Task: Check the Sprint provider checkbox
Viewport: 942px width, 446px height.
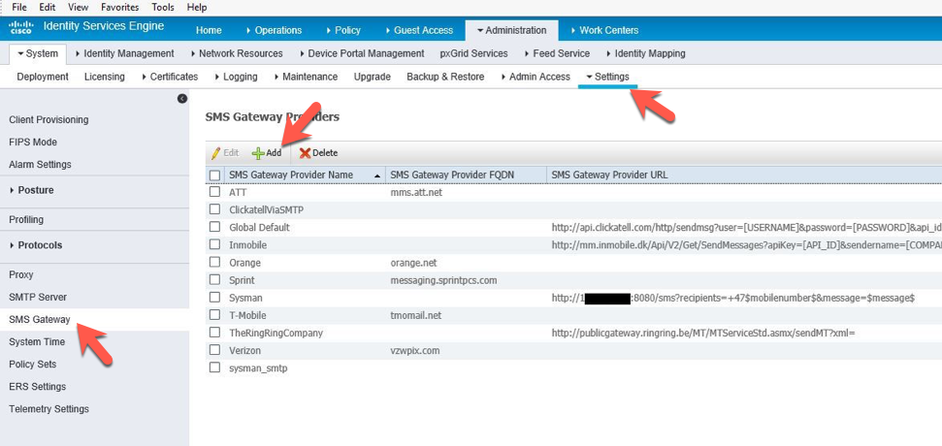Action: pos(215,280)
